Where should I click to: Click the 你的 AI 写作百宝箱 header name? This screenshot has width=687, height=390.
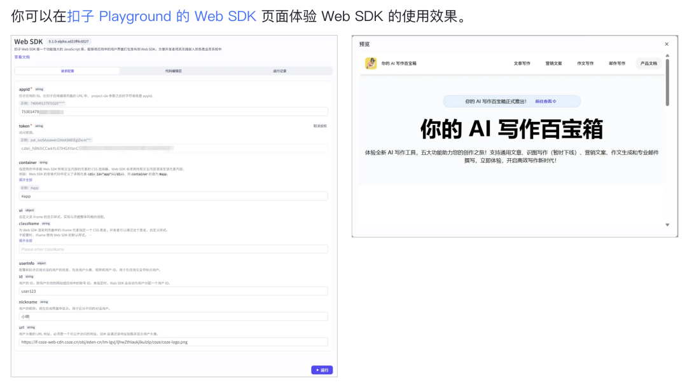tap(399, 64)
